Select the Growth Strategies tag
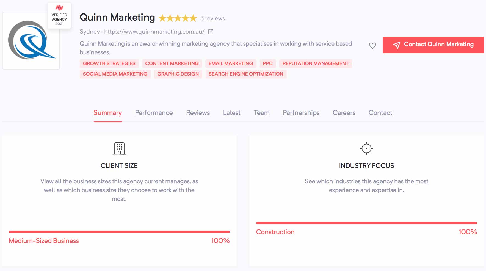The width and height of the screenshot is (486, 271). point(109,63)
